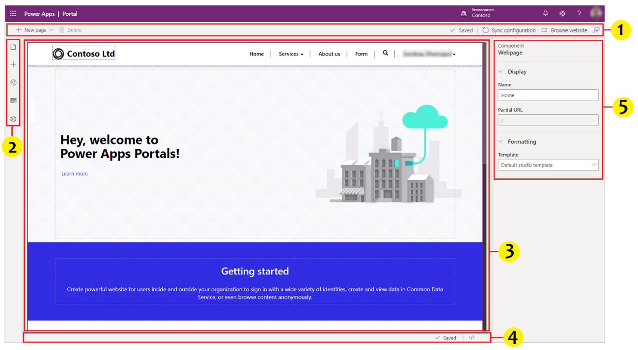
Task: Open the Pages icon in left sidebar
Action: point(13,47)
